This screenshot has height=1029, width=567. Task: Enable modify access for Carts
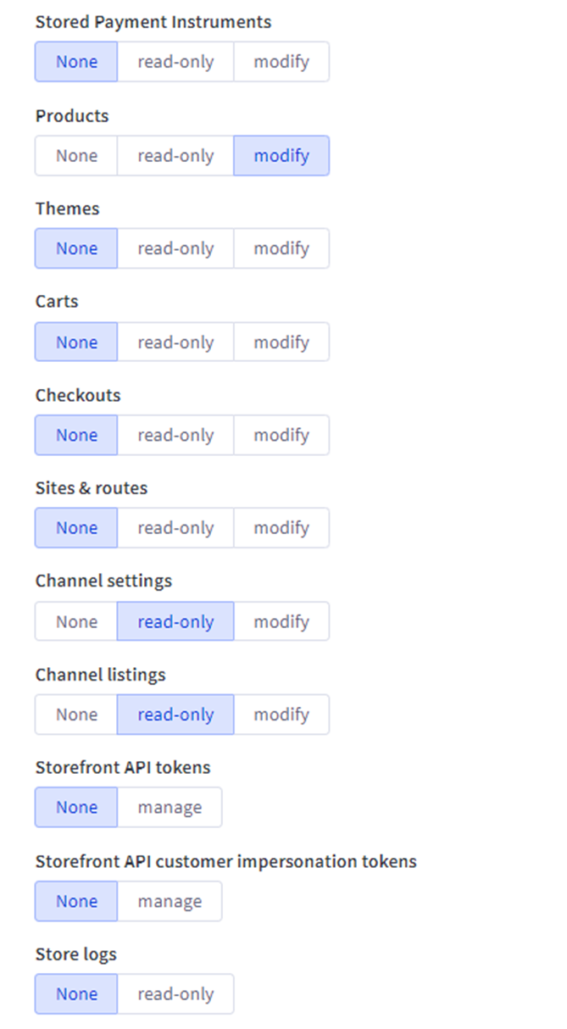click(x=281, y=342)
